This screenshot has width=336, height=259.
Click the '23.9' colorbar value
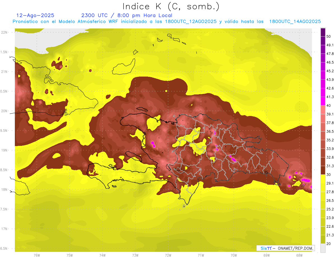click(x=330, y=218)
